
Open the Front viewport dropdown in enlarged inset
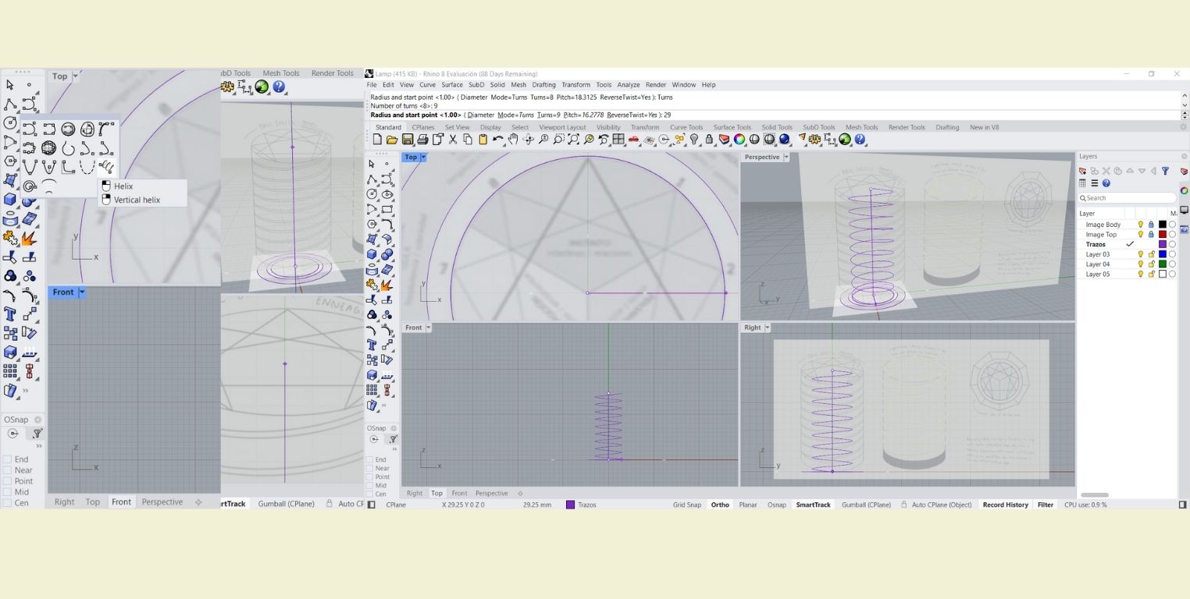[81, 292]
